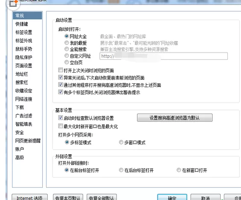Open 安全 settings category
Viewport: 241px width, 200px height.
pyautogui.click(x=20, y=132)
